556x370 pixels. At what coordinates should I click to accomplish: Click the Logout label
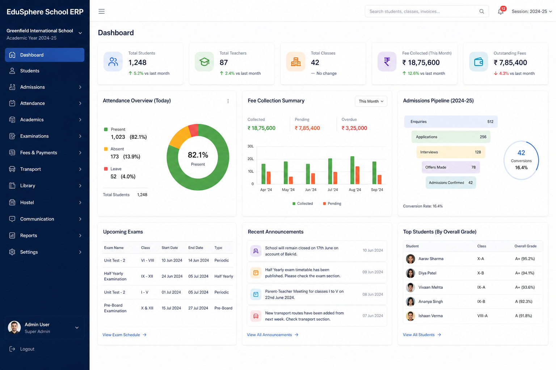[x=27, y=349]
